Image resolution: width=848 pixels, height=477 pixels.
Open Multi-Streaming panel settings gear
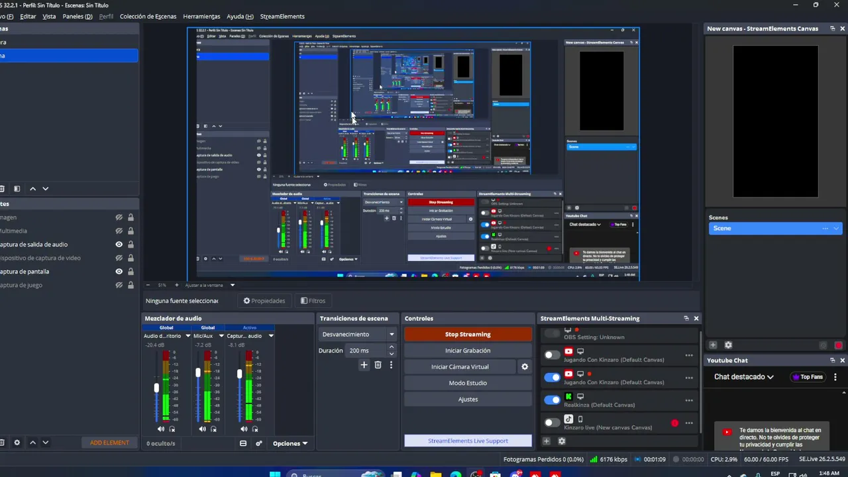[x=562, y=441]
